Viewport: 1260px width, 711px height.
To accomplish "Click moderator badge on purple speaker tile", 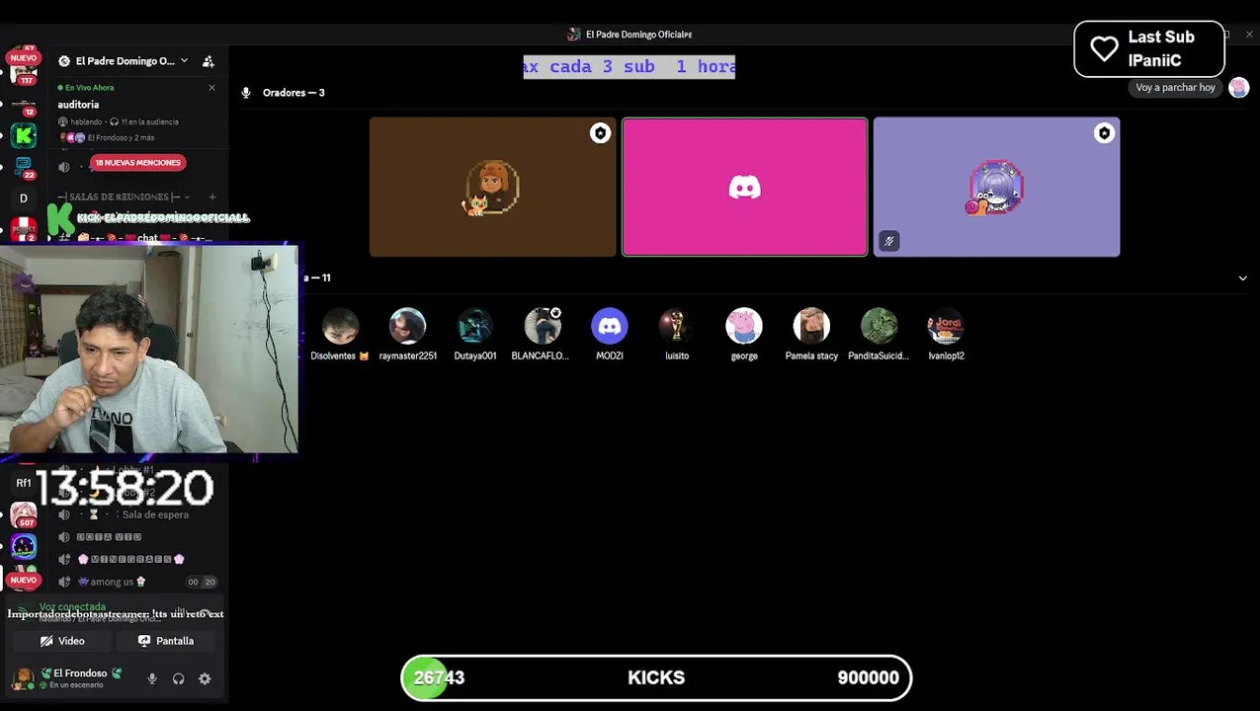I will coord(1104,133).
